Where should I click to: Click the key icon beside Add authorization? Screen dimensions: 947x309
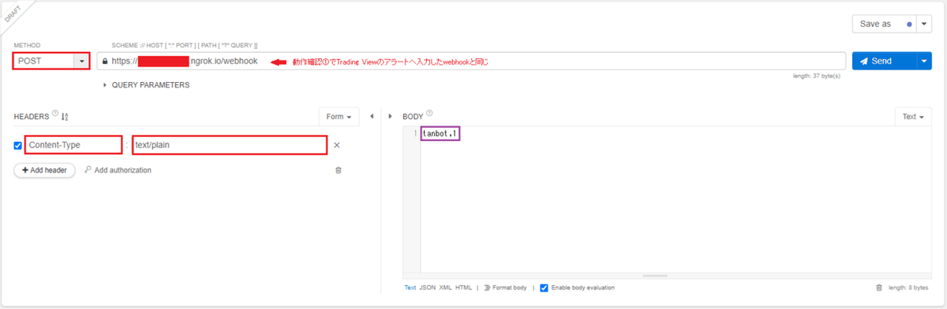point(88,169)
